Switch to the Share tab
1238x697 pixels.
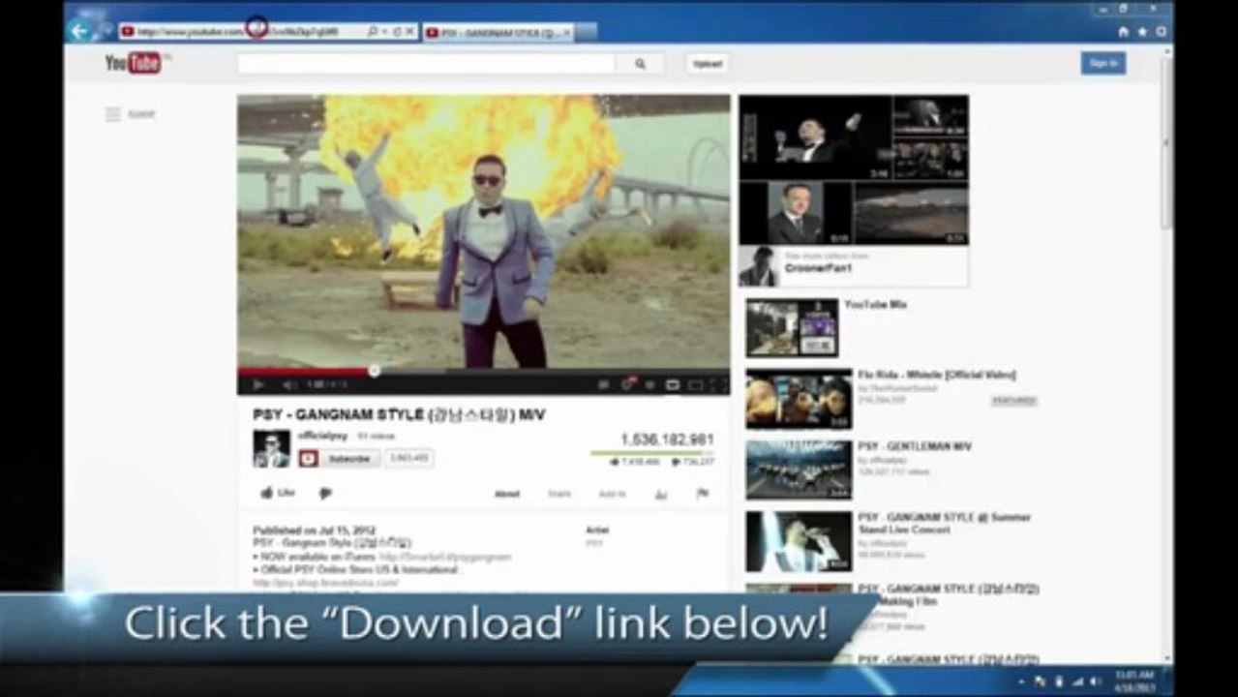[x=559, y=495]
